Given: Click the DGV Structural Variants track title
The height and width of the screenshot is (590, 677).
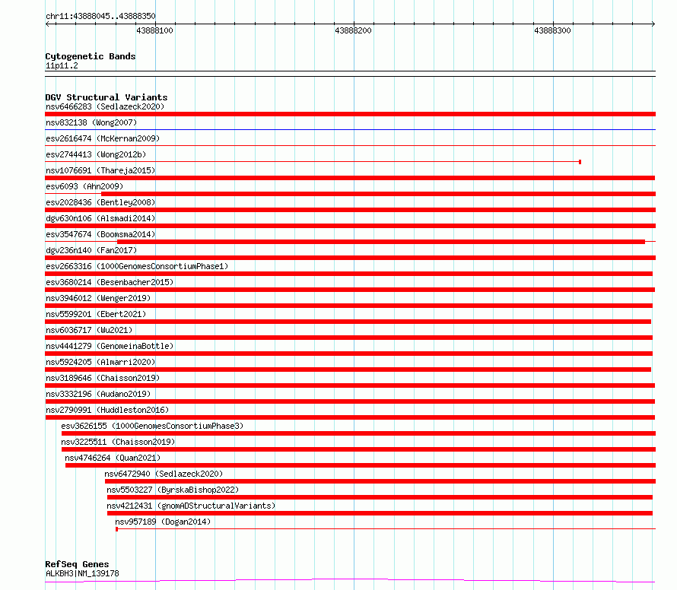Looking at the screenshot, I should pos(106,97).
